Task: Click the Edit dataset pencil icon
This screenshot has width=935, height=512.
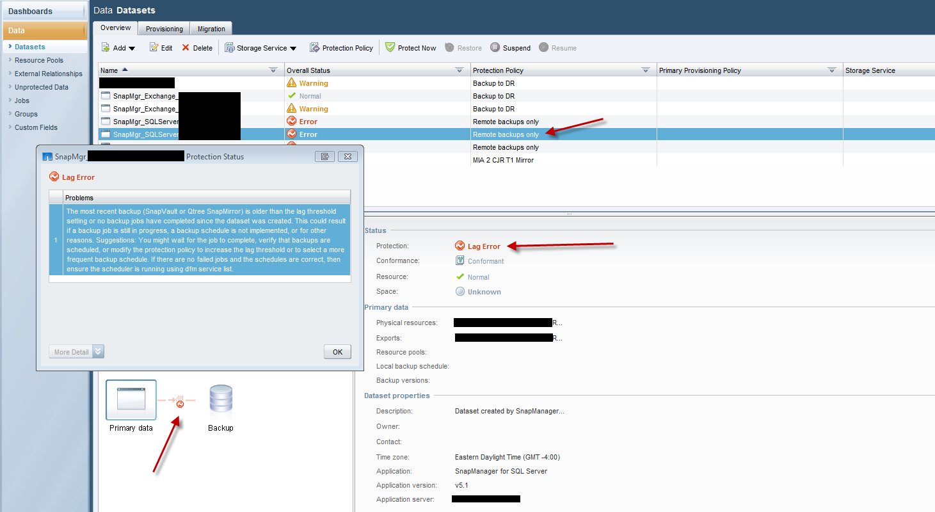Action: [x=154, y=48]
